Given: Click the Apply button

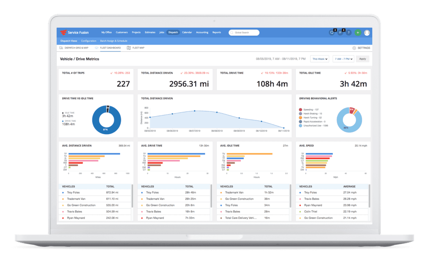Looking at the screenshot, I should tap(362, 59).
